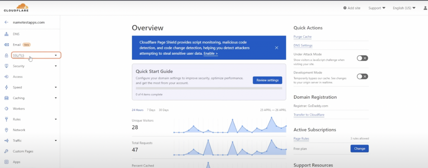Click the Security shield icon
428x168 pixels.
[x=7, y=66]
